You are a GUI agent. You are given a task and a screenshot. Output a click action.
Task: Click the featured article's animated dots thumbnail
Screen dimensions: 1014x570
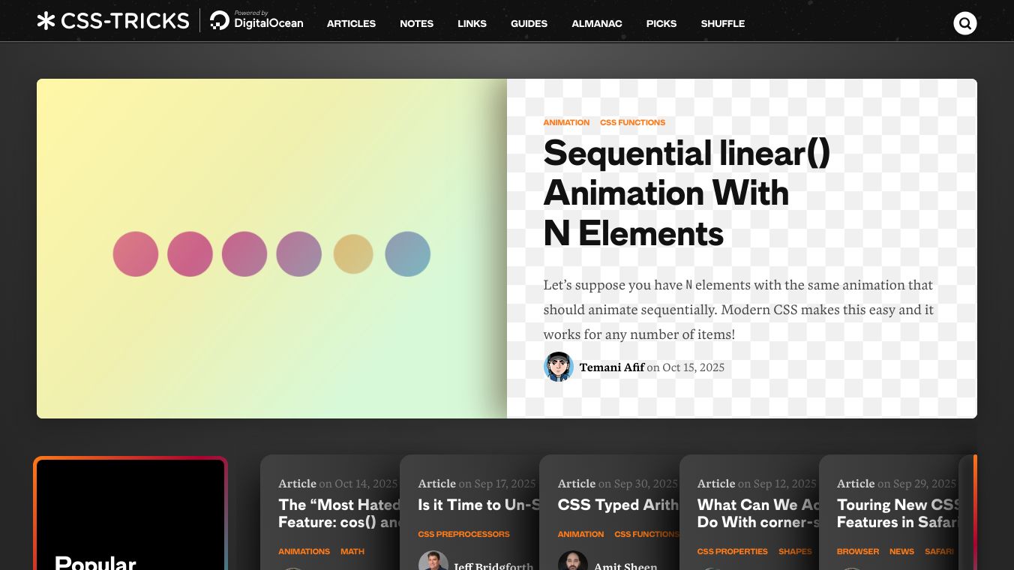271,248
